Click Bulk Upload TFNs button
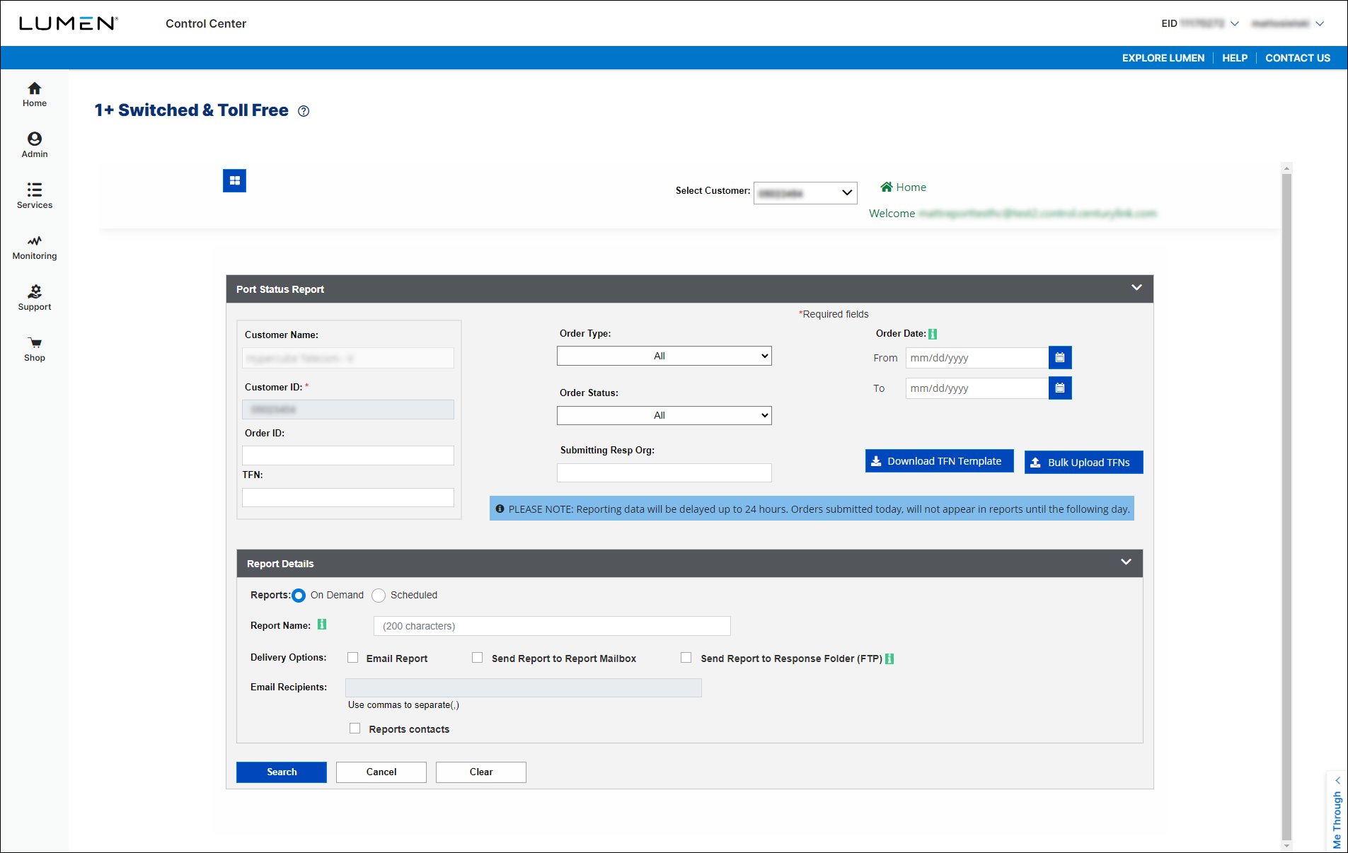 click(x=1084, y=463)
